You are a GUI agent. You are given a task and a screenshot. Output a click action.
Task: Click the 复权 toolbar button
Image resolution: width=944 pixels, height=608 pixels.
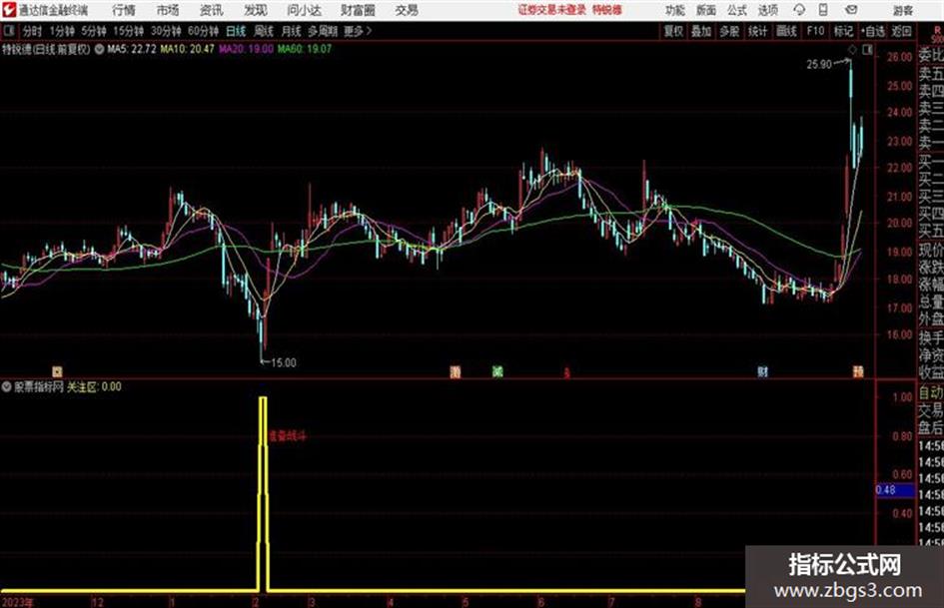(x=673, y=31)
